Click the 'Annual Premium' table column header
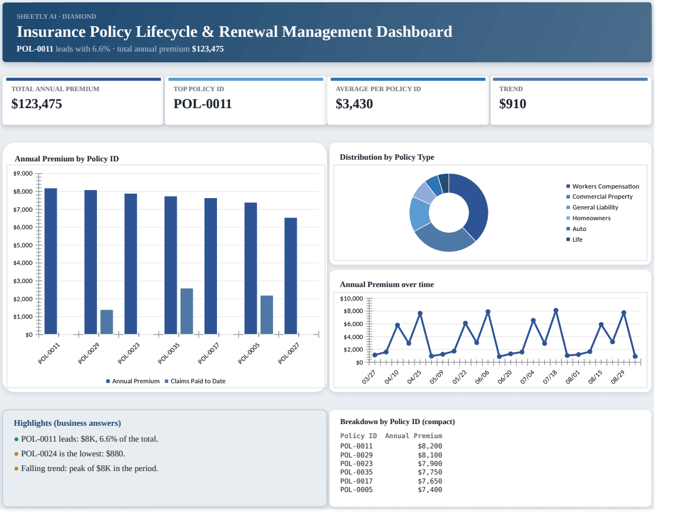Screen dimensions: 695x522 413,436
